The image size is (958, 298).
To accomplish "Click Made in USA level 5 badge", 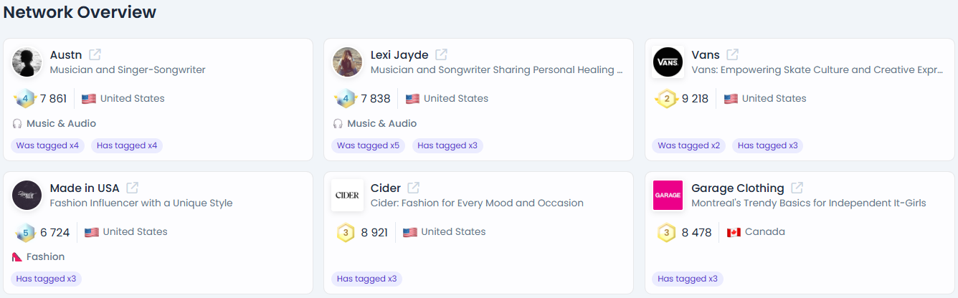I will (x=24, y=233).
